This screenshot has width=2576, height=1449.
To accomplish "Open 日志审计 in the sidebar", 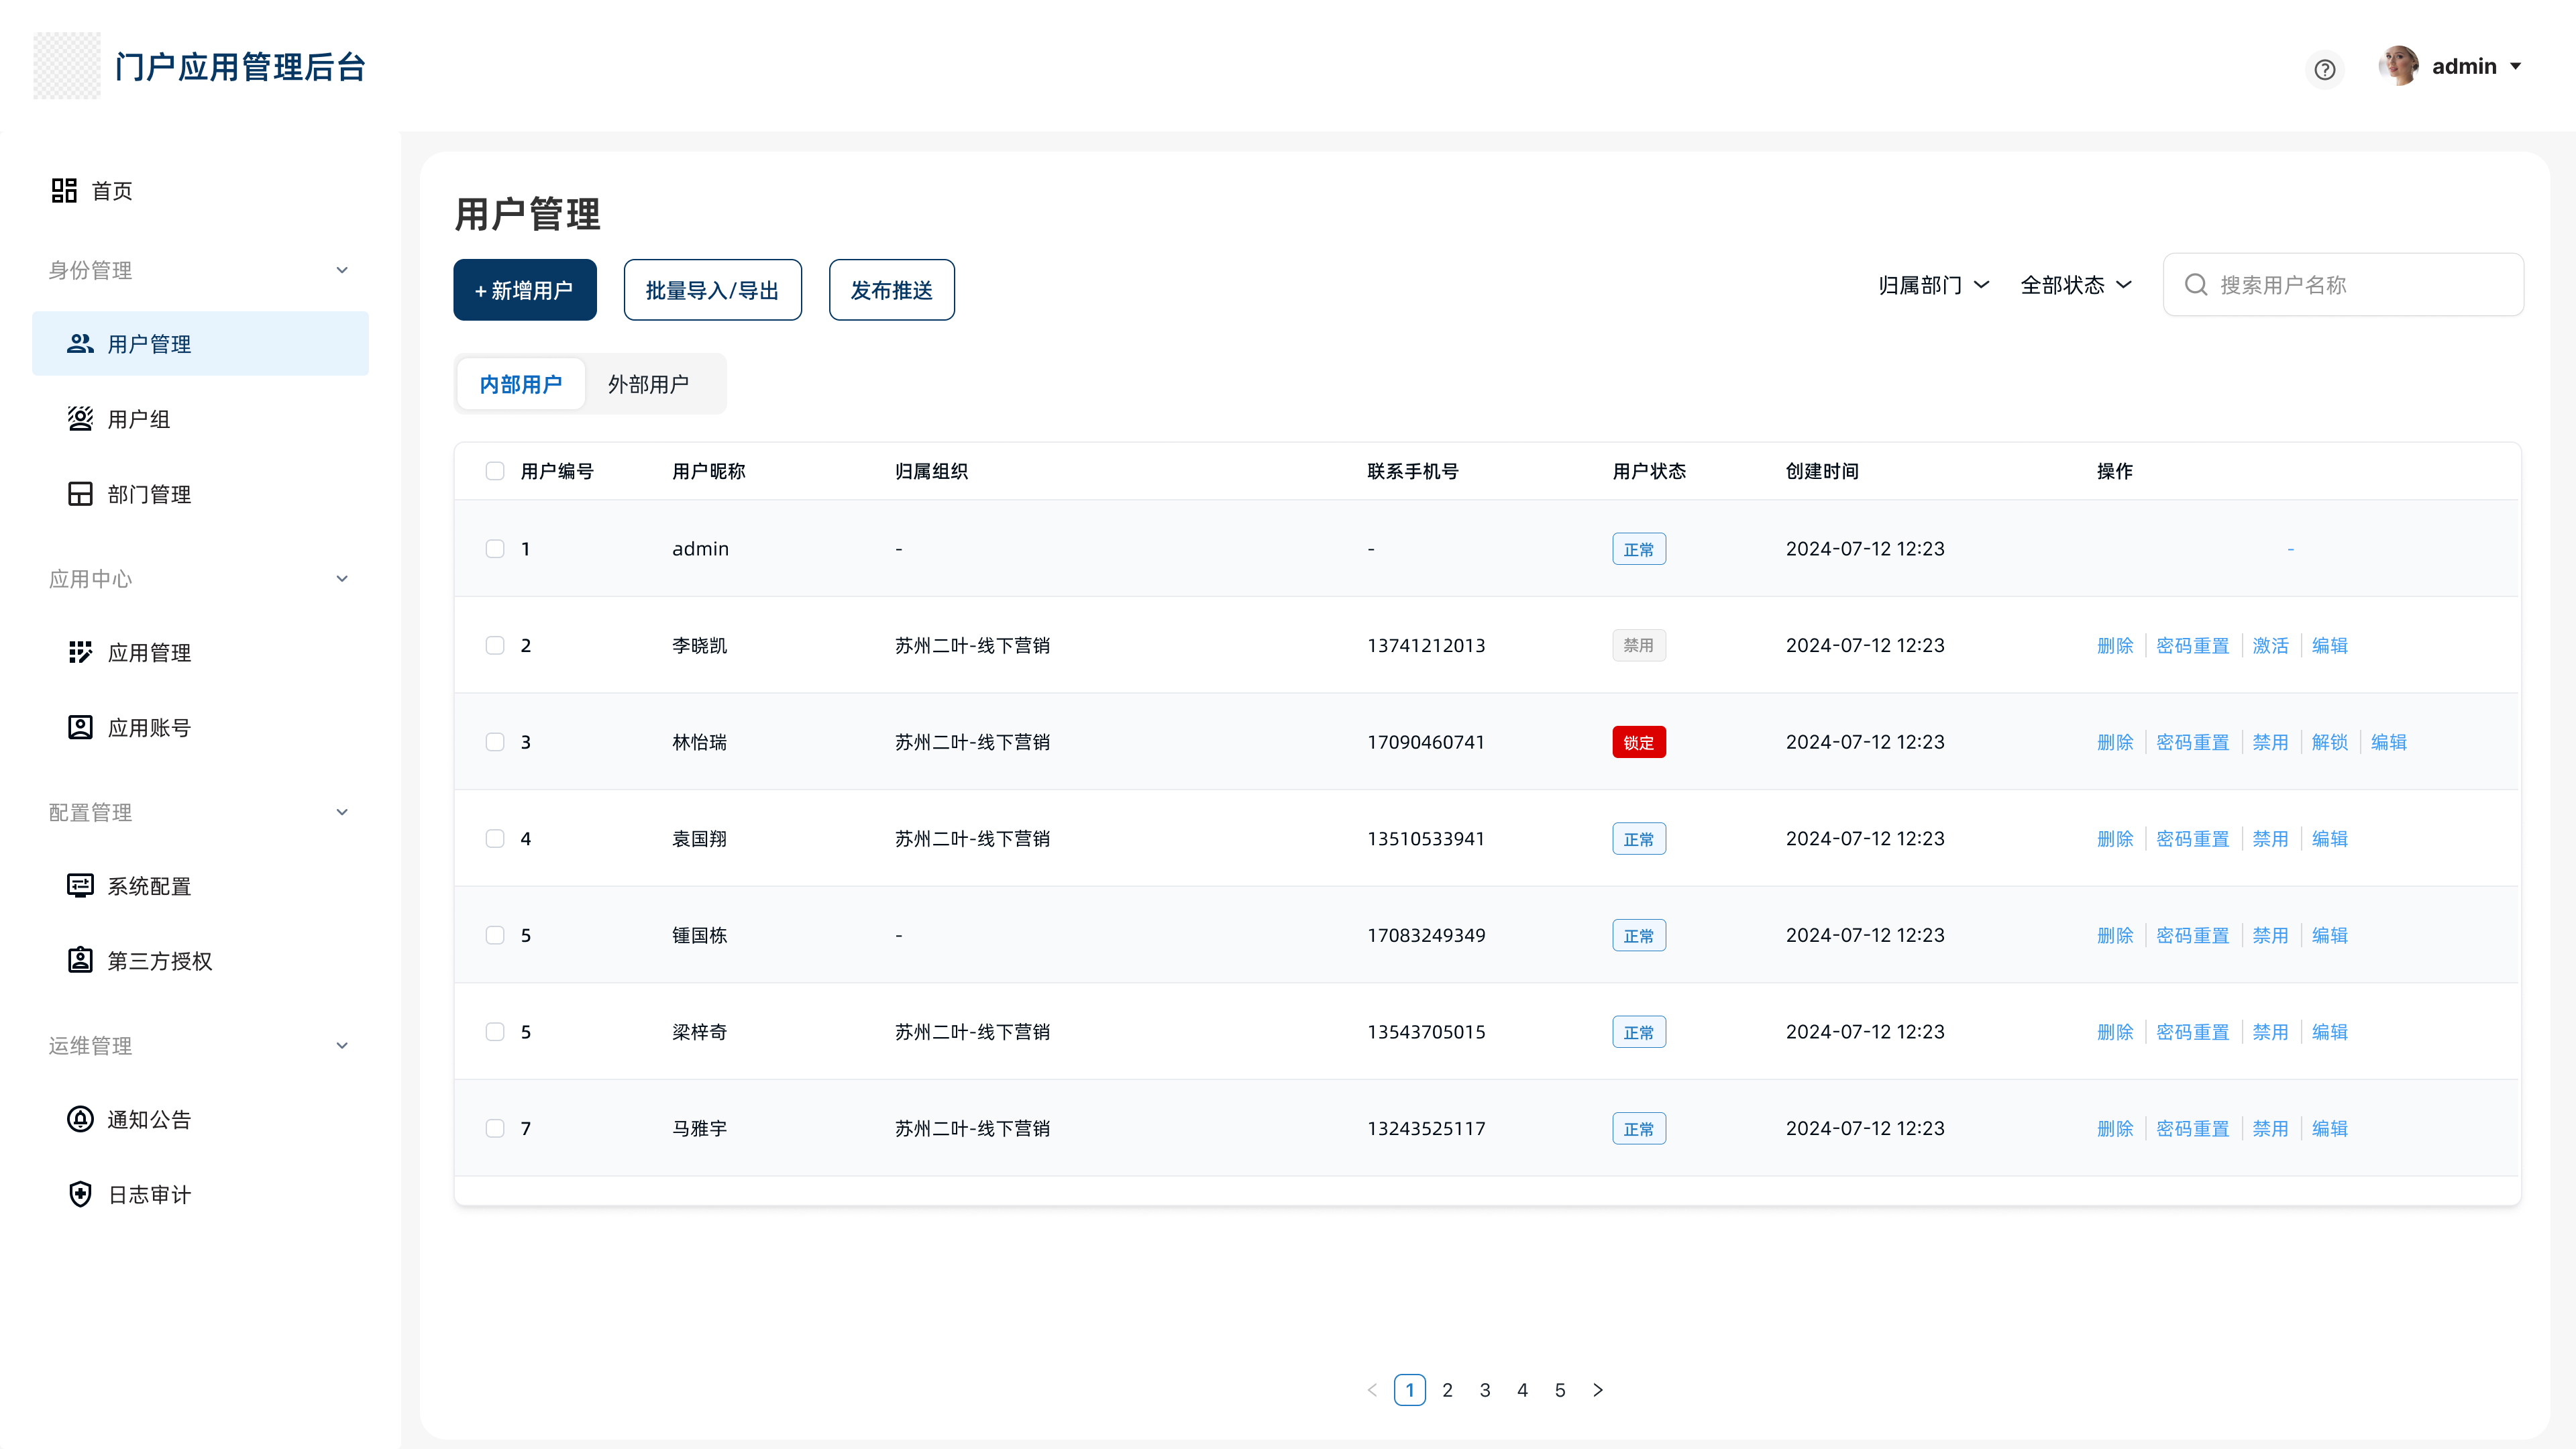I will pos(149,1194).
